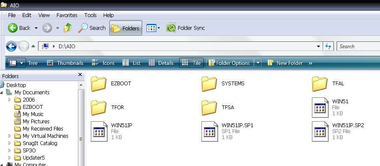Click the green Back arrow icon
Screen dimensions: 380x166
click(12, 28)
